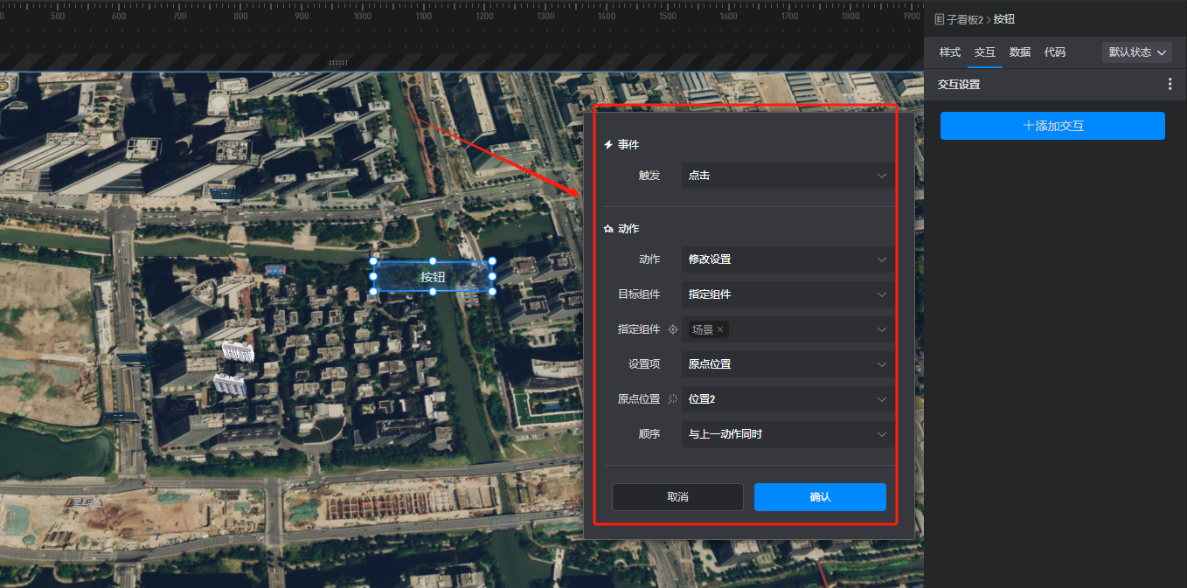Select the 按钮 component on the canvas

(433, 277)
